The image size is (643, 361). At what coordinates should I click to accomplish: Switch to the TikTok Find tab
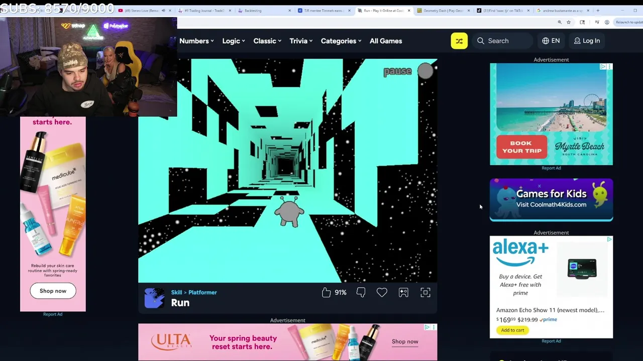pyautogui.click(x=502, y=11)
